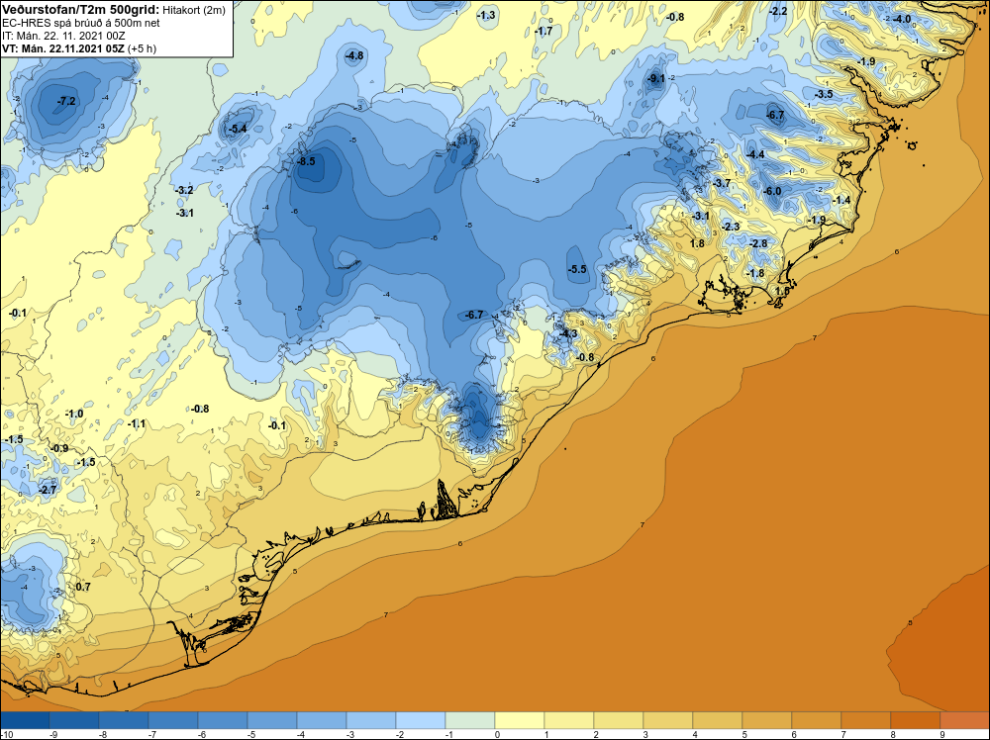Click the 0.7 temperature value

[83, 587]
